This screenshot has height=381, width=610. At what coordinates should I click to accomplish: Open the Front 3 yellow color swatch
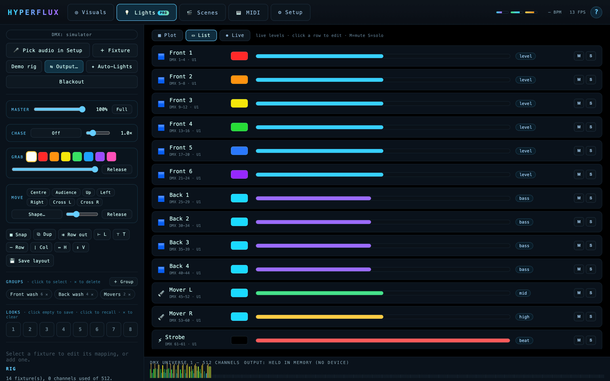pyautogui.click(x=239, y=103)
